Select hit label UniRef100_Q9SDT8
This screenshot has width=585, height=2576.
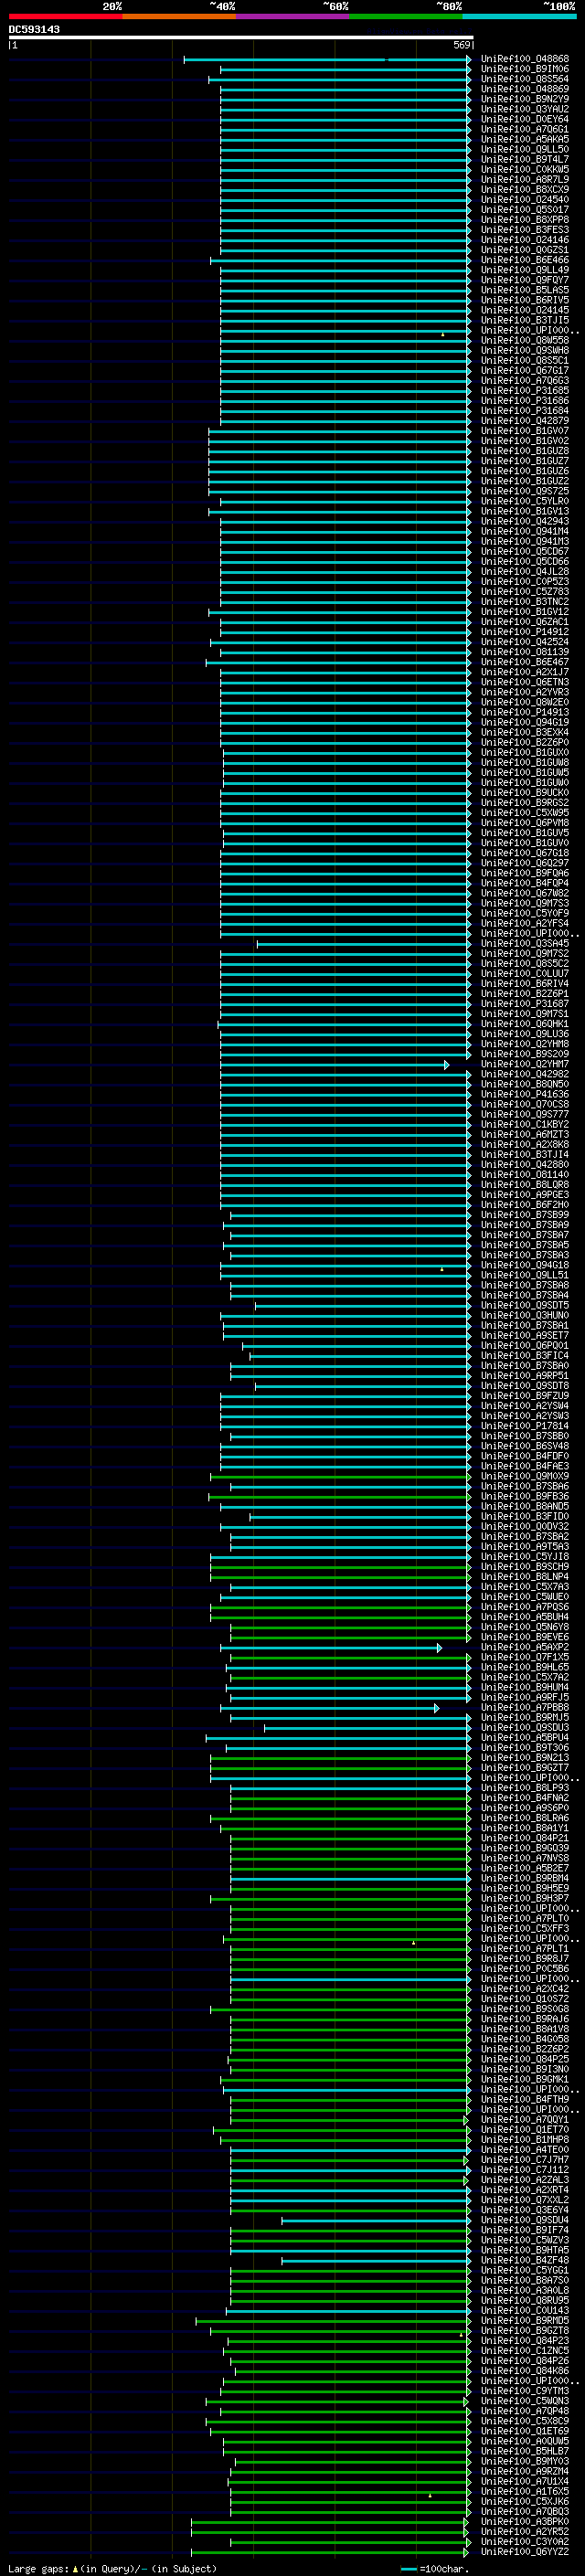(x=525, y=1386)
